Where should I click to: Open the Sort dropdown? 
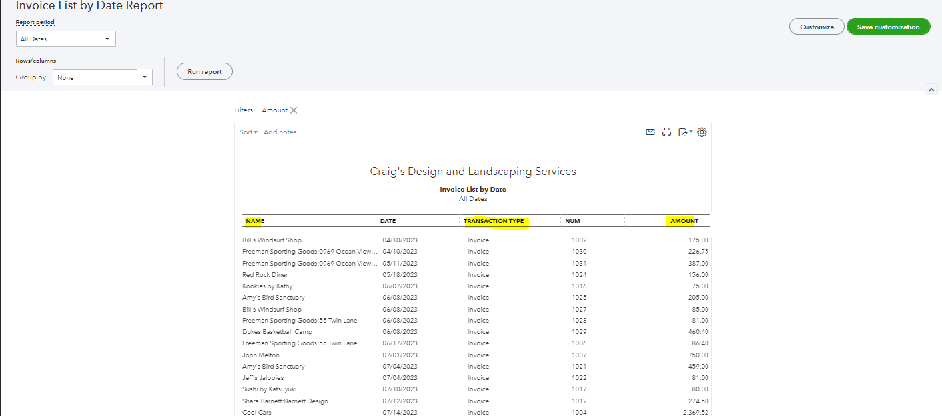click(248, 132)
